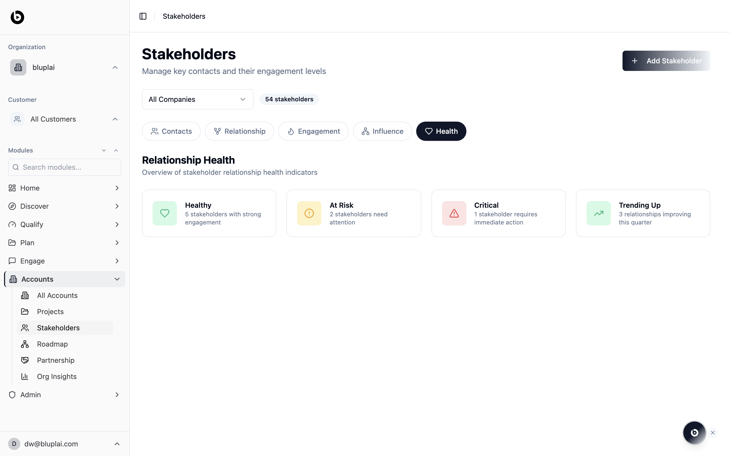Open Org Insights in the sidebar

[57, 376]
